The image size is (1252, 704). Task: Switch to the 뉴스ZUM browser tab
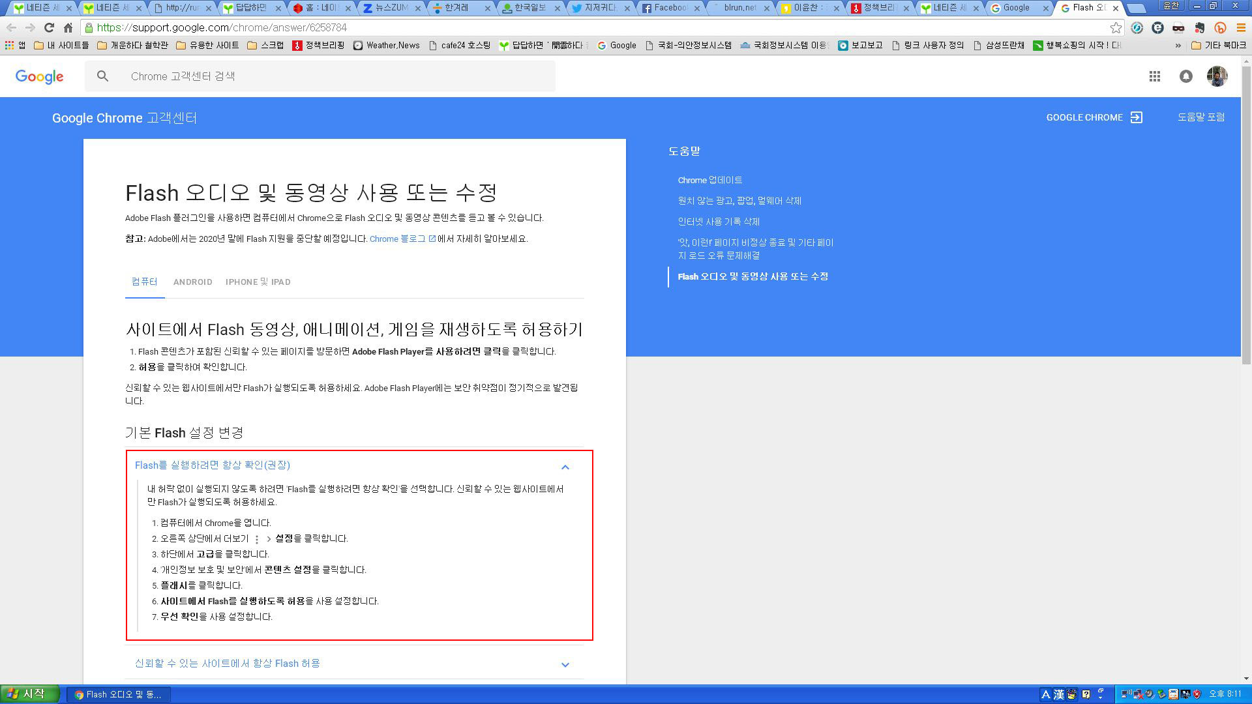click(391, 8)
